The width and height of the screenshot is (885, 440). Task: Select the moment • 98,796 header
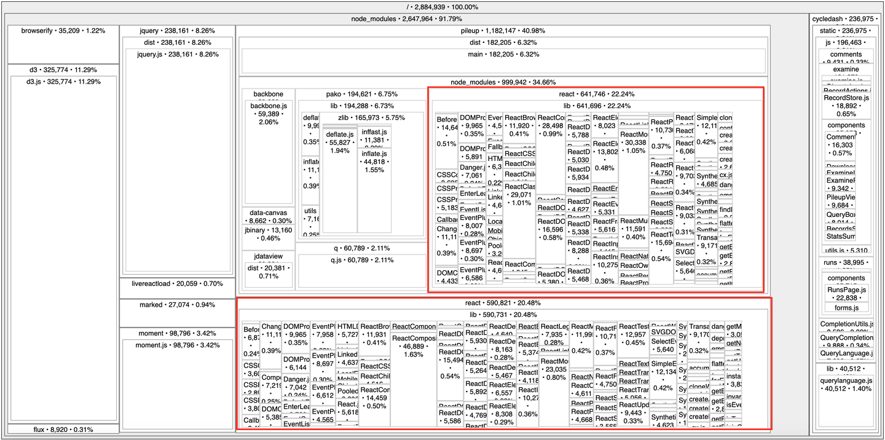coord(177,333)
